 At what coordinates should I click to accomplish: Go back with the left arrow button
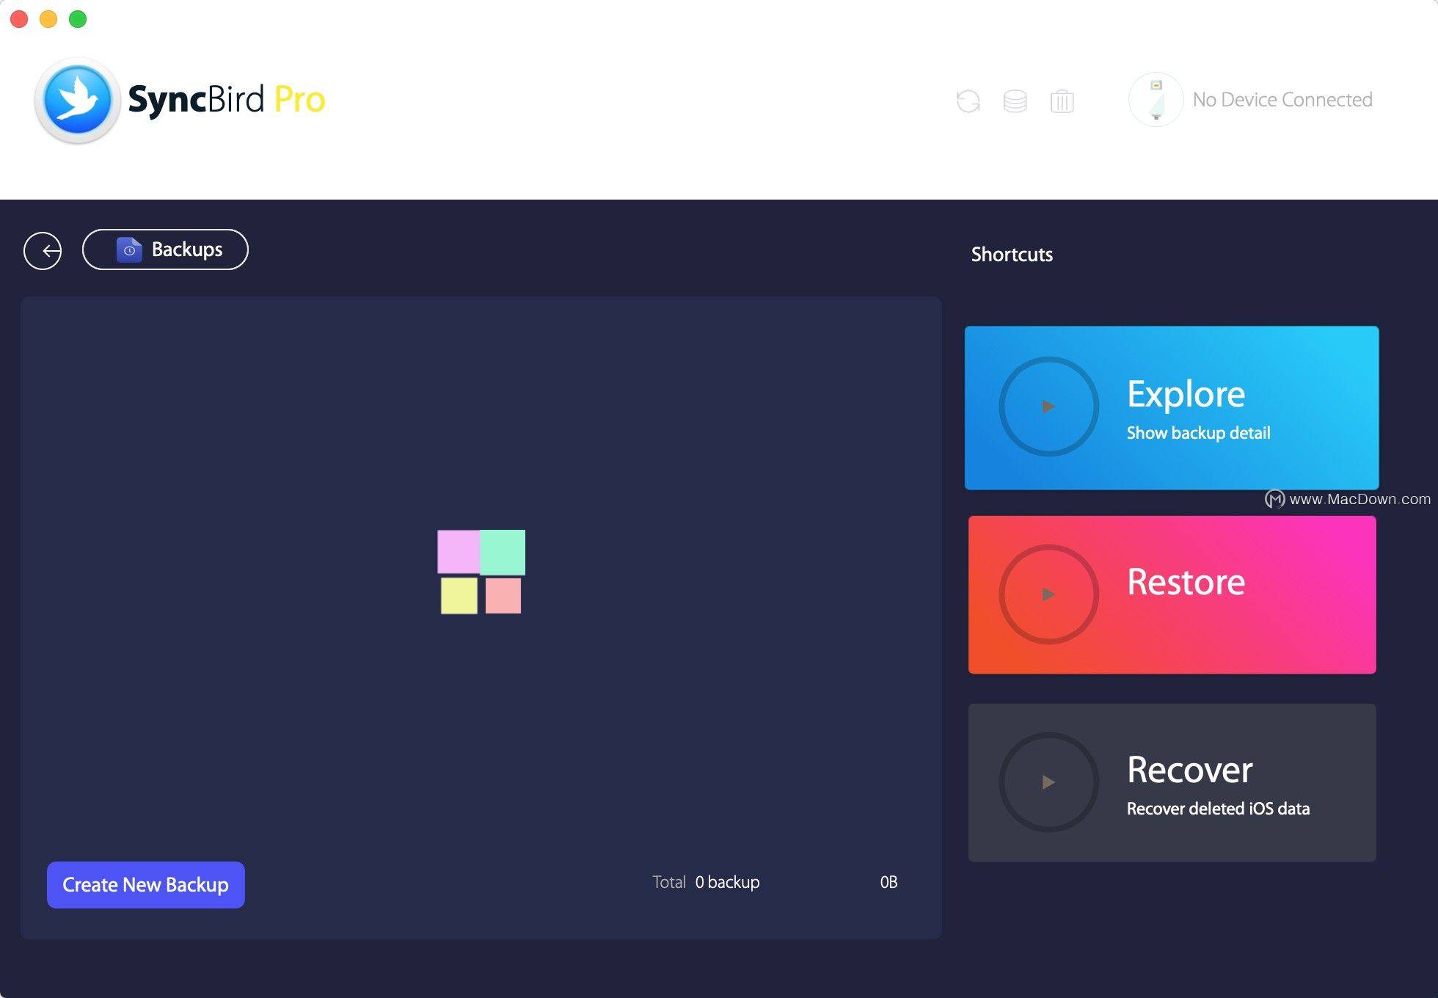pyautogui.click(x=43, y=251)
